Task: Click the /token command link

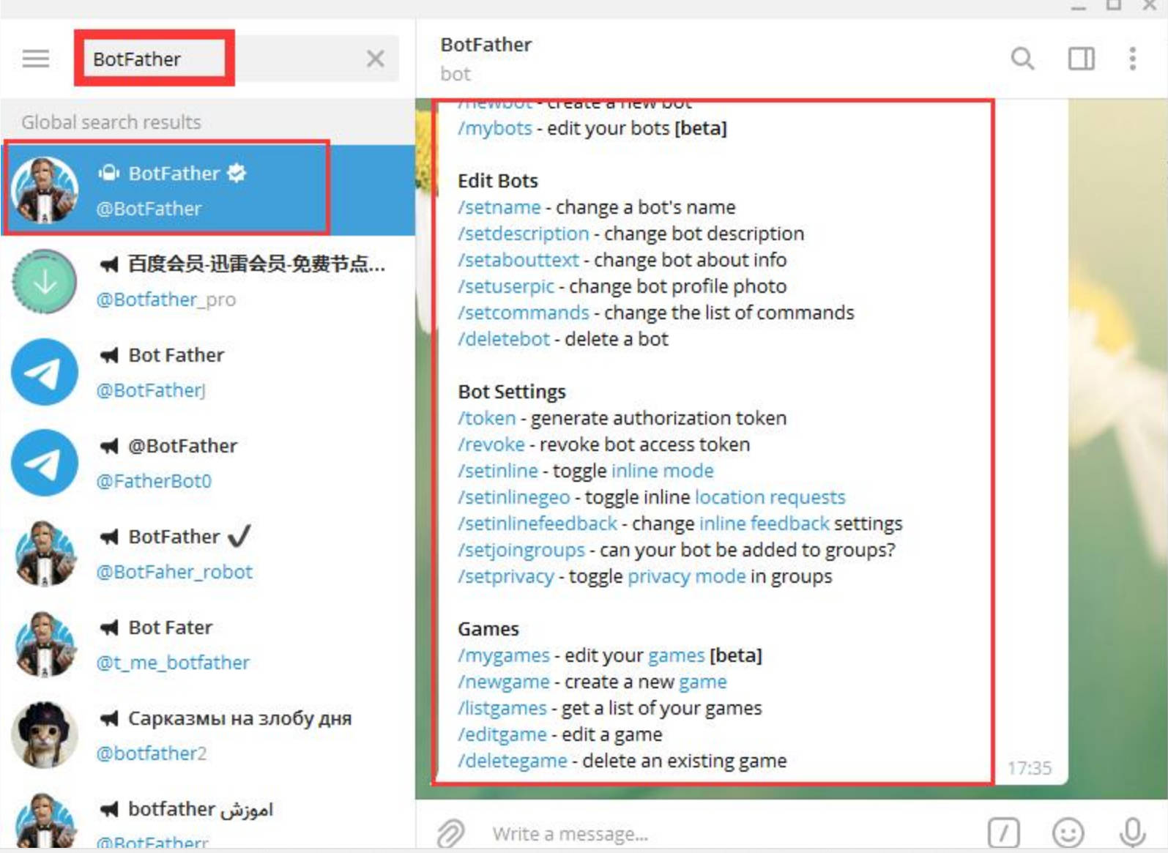Action: 487,418
